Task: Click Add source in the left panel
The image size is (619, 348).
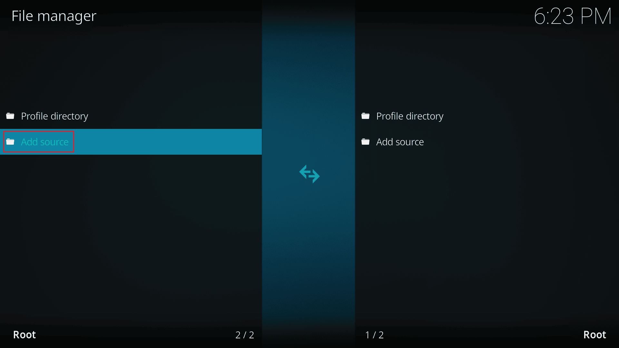Action: (44, 141)
